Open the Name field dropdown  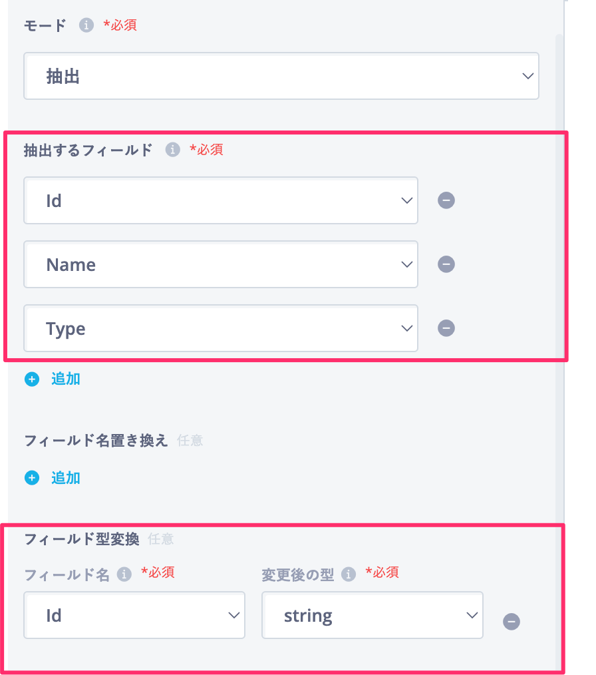click(221, 264)
